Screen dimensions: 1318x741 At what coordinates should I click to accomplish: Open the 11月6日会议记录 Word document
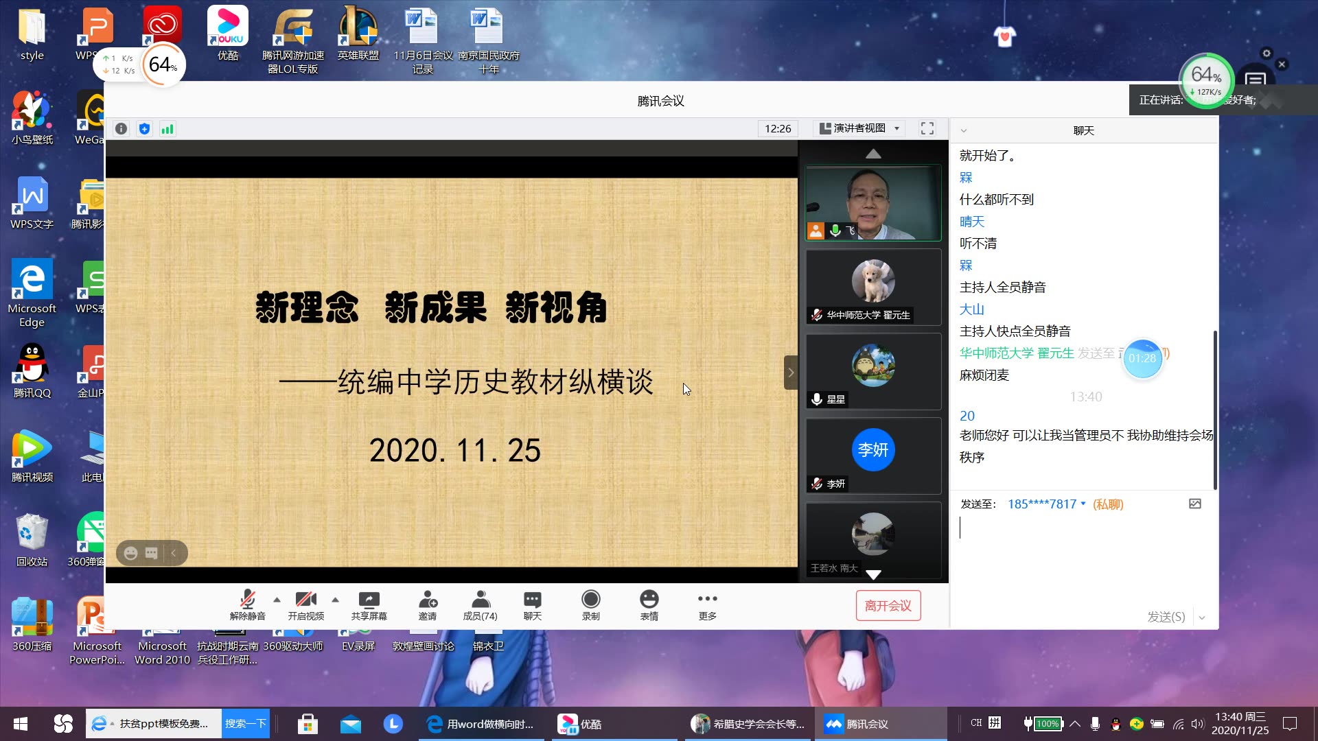(x=423, y=41)
